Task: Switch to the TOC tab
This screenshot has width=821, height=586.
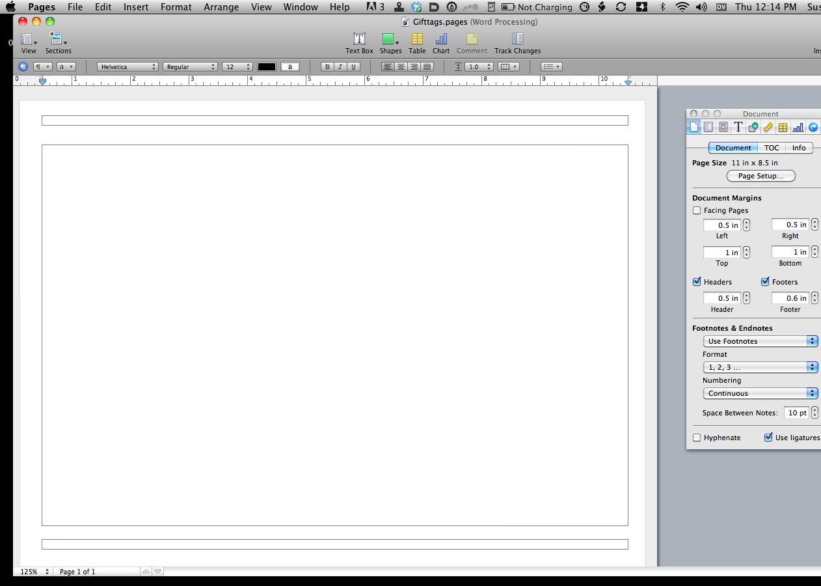Action: pos(772,148)
